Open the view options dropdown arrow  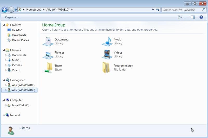185,17
